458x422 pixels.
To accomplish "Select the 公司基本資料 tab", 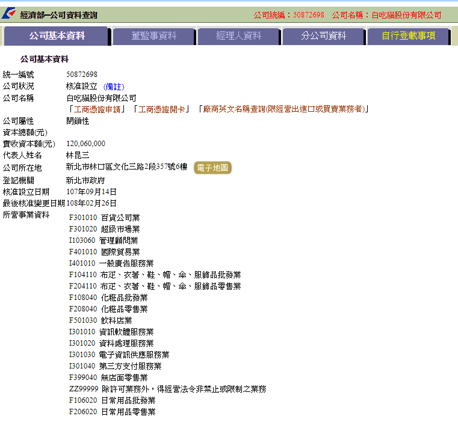I will pos(57,36).
